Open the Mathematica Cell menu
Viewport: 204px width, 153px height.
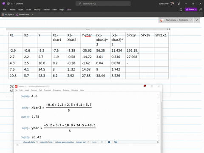click(x=40, y=90)
